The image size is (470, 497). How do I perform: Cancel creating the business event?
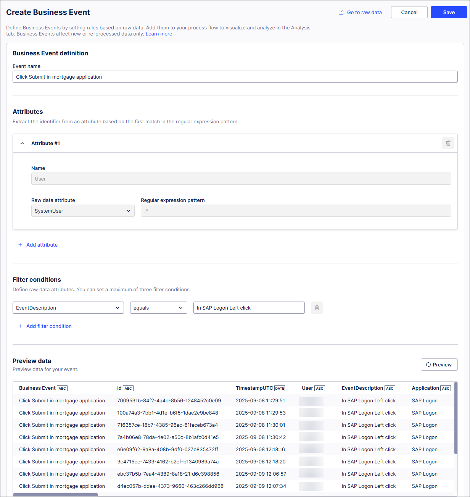(x=409, y=12)
